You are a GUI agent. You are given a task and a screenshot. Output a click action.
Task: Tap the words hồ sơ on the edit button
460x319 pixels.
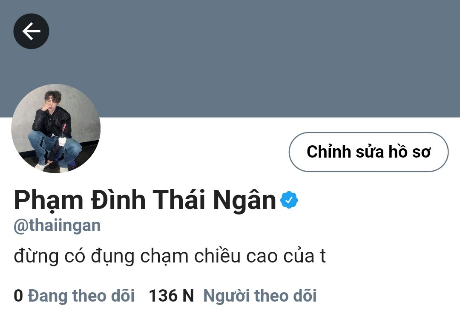tap(410, 152)
